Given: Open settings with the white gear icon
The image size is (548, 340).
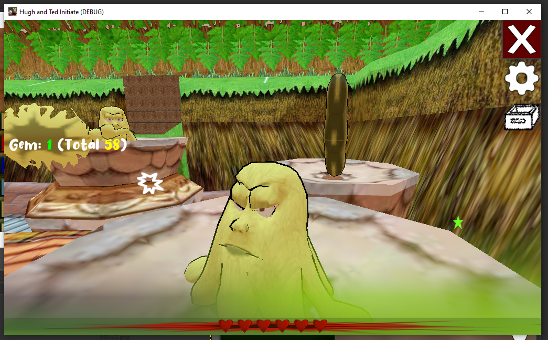Looking at the screenshot, I should click(521, 78).
